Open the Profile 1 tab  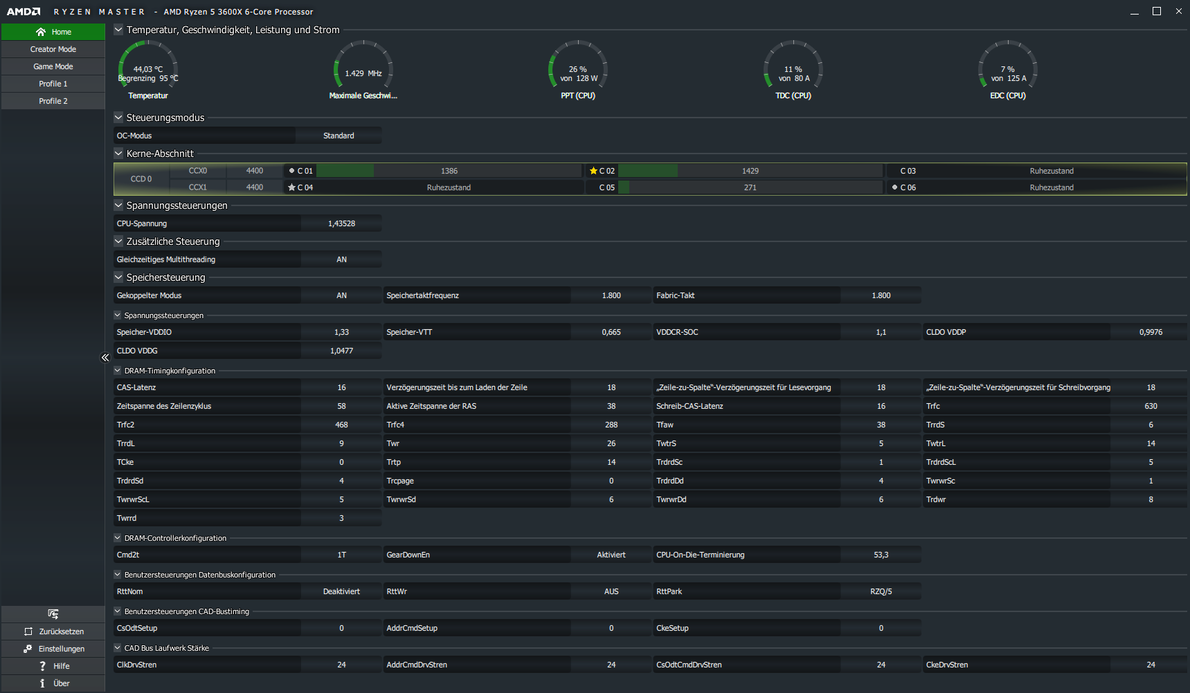tap(53, 84)
